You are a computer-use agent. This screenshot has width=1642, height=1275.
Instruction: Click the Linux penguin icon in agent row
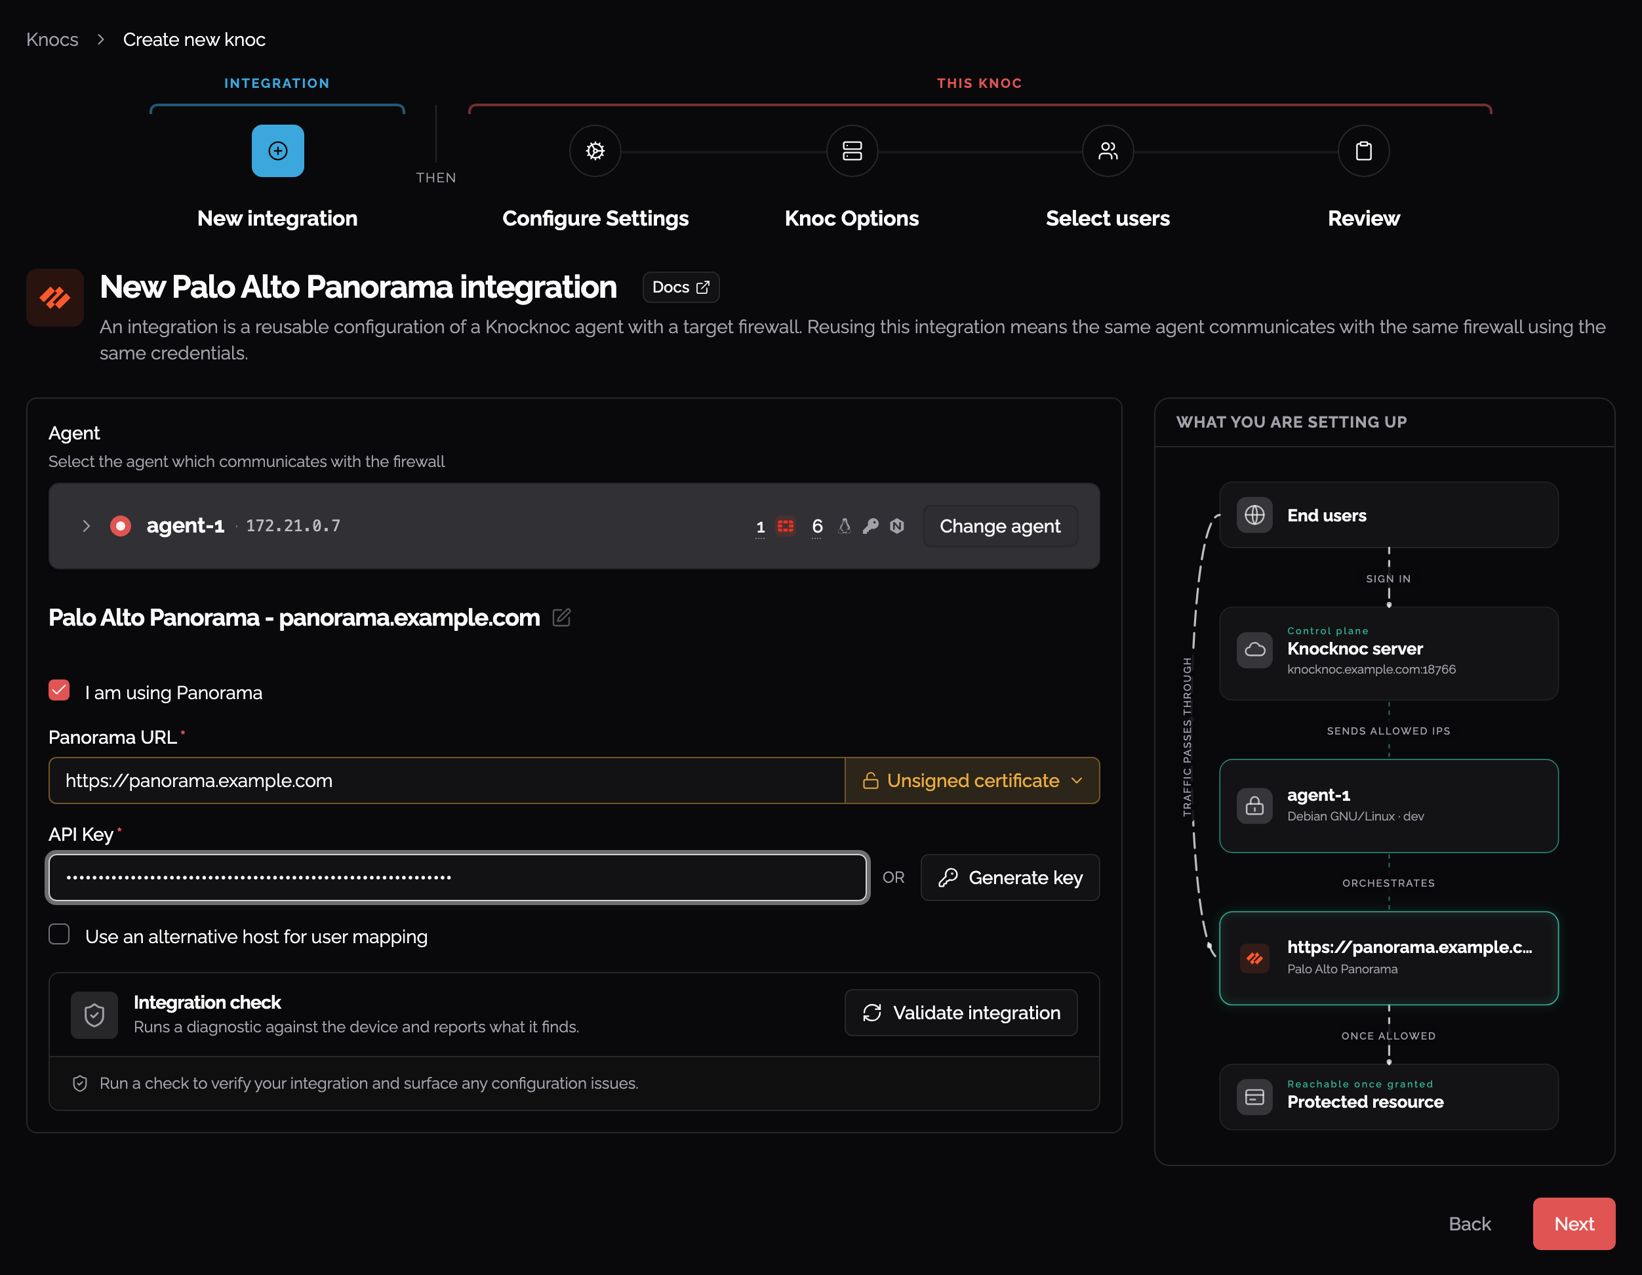tap(845, 525)
